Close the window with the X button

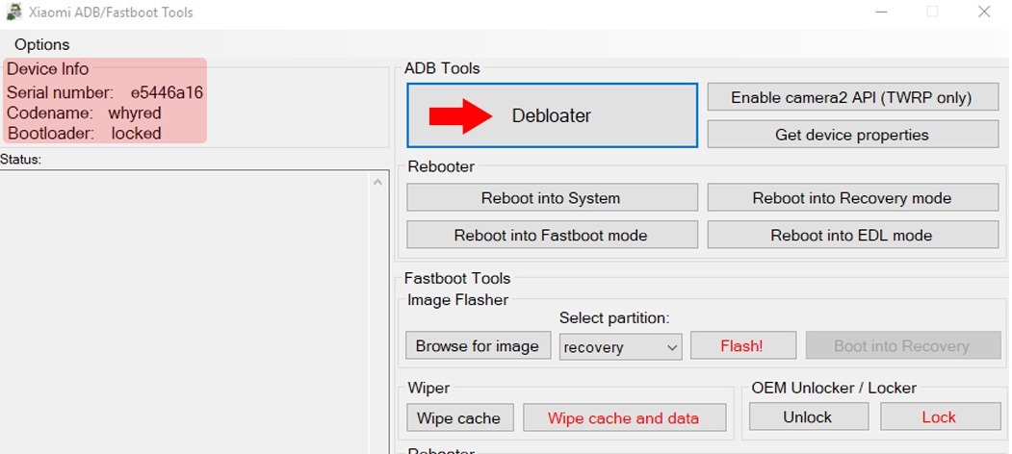[x=984, y=12]
